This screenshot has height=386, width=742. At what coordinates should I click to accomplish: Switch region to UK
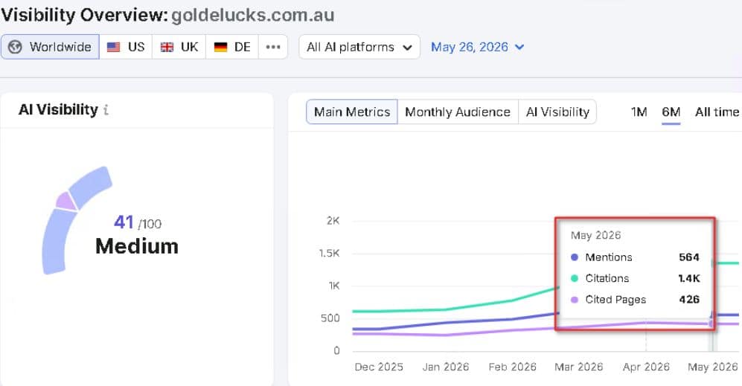click(179, 47)
